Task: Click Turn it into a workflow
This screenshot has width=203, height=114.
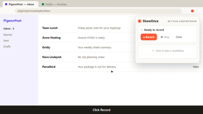Action: click(167, 51)
